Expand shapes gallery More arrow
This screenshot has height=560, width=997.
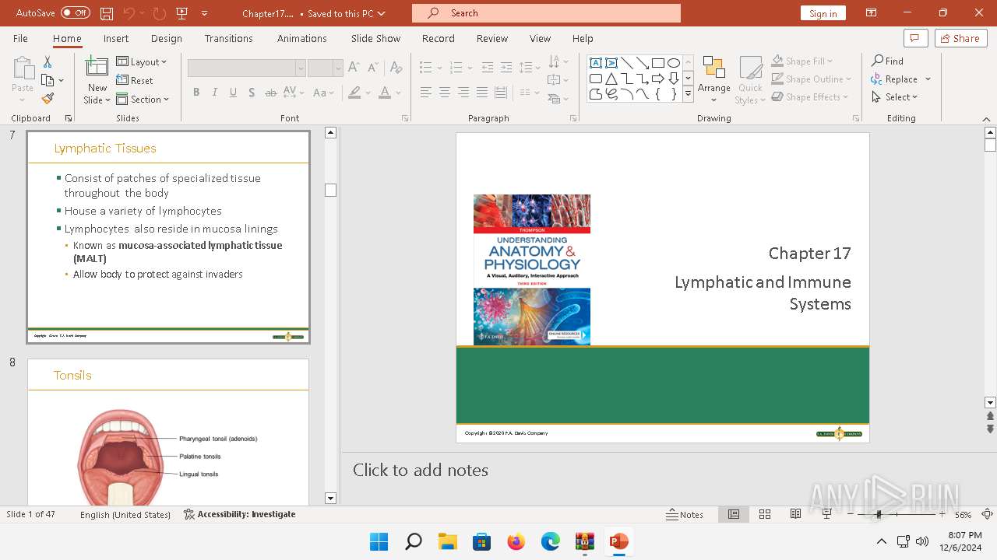coord(688,94)
